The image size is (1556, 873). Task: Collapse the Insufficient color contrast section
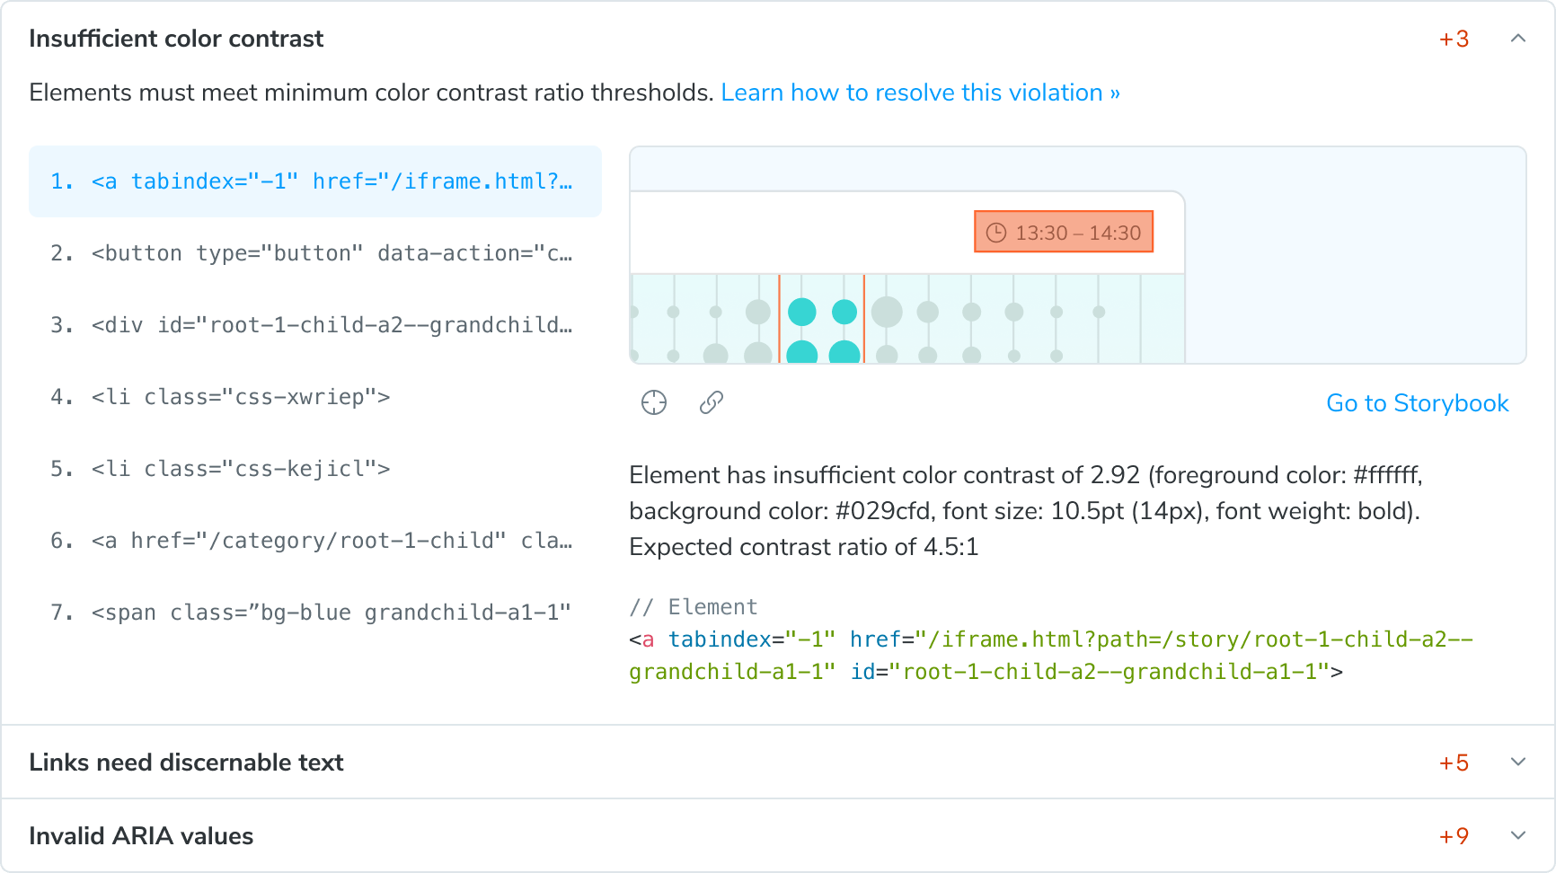[x=1518, y=39]
